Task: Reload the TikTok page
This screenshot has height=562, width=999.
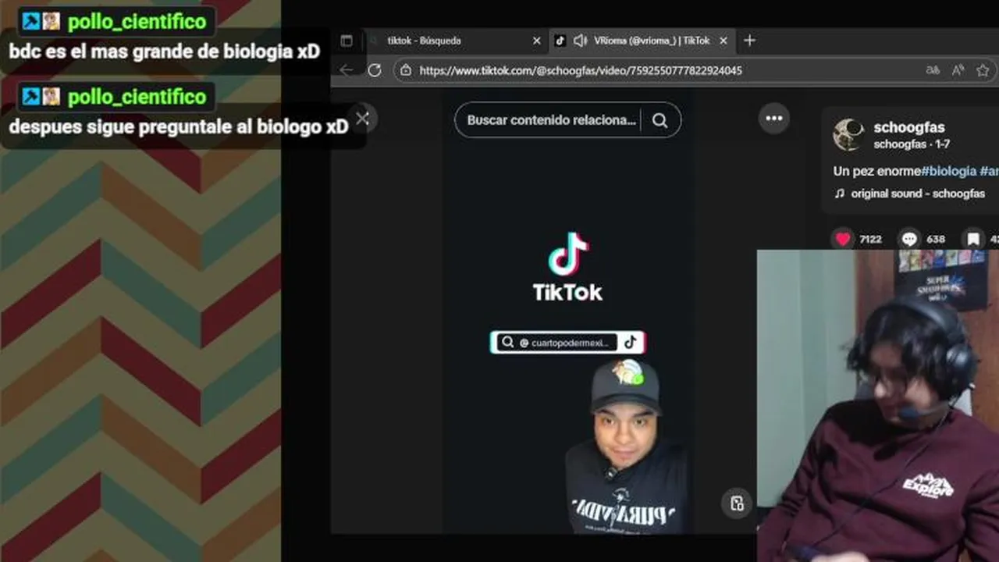Action: pyautogui.click(x=375, y=70)
